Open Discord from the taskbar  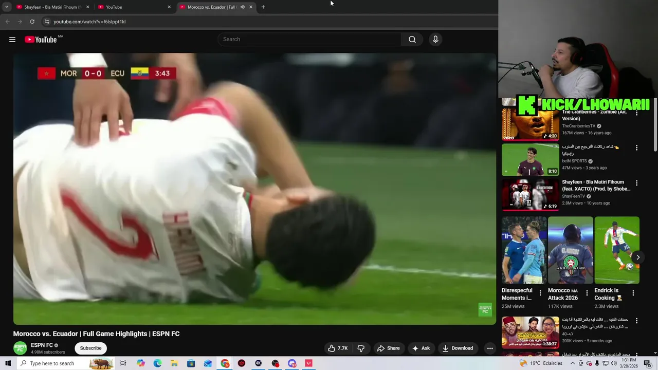(292, 363)
